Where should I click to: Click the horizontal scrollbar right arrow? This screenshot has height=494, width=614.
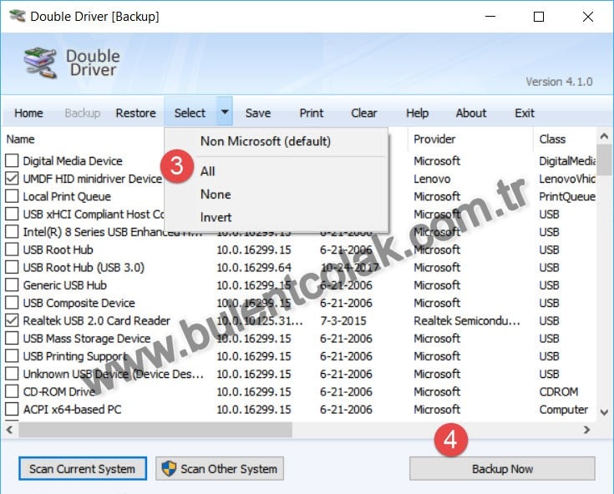coord(587,430)
